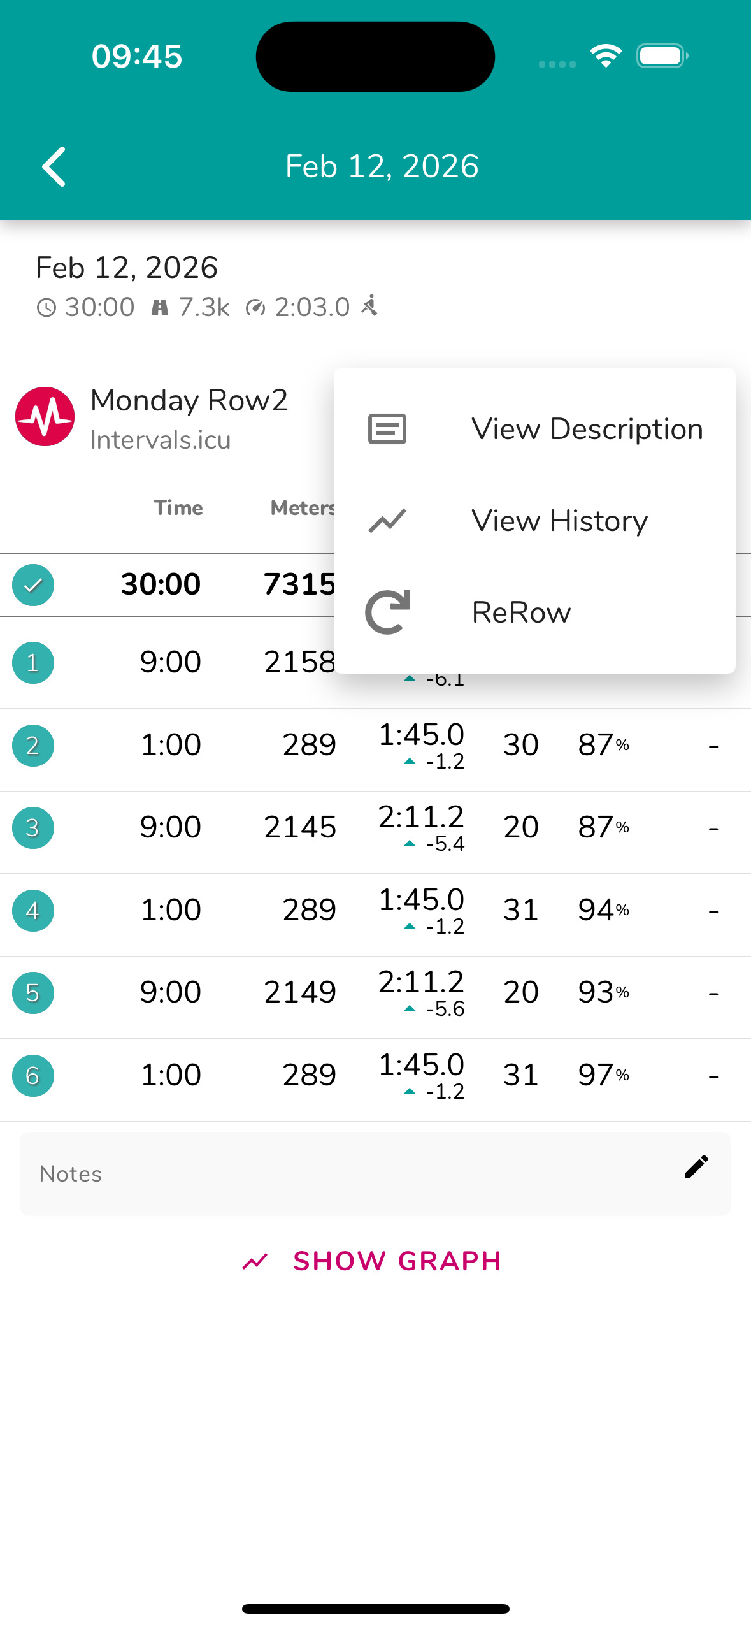Tap the back arrow in header
751x1629 pixels.
(x=54, y=166)
